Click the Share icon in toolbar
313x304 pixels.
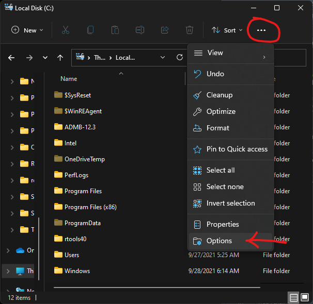pos(165,30)
